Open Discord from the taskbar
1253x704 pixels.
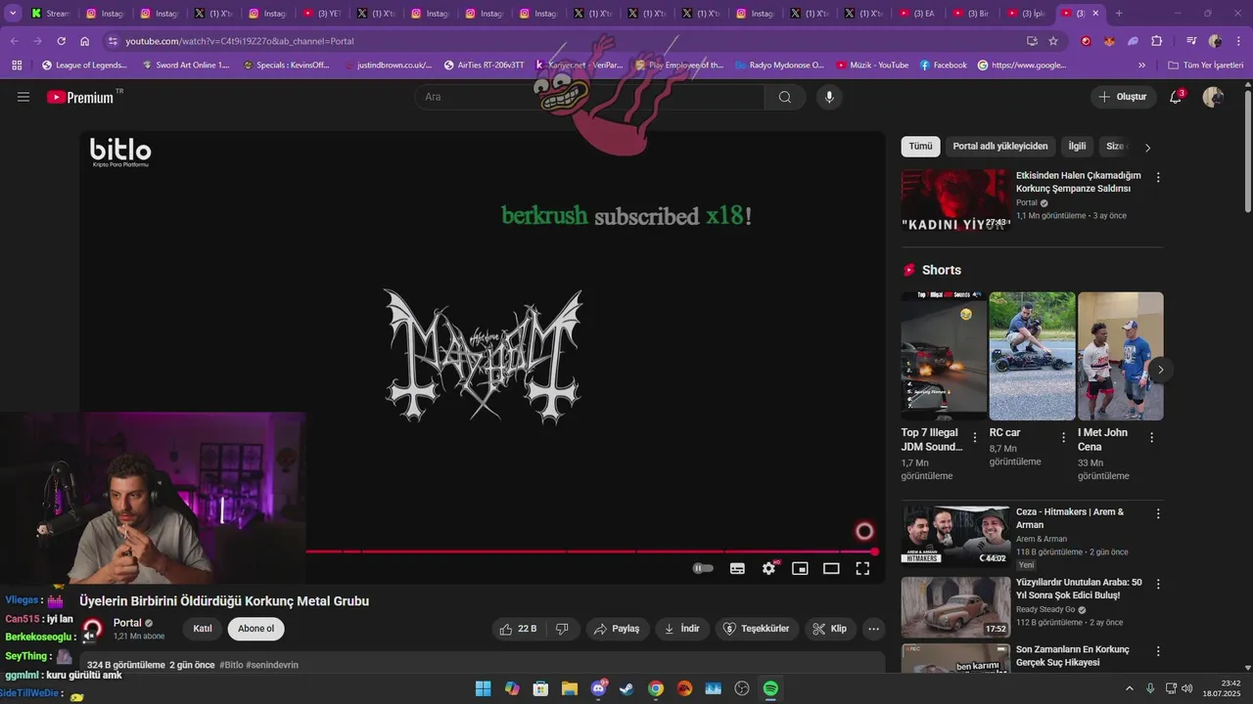coord(598,688)
